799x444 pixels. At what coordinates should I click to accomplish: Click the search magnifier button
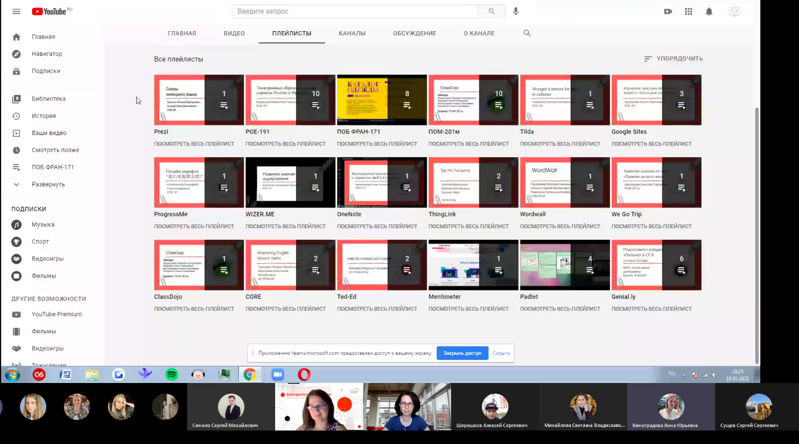492,11
